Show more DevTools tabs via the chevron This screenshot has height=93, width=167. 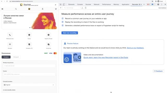click(144, 4)
